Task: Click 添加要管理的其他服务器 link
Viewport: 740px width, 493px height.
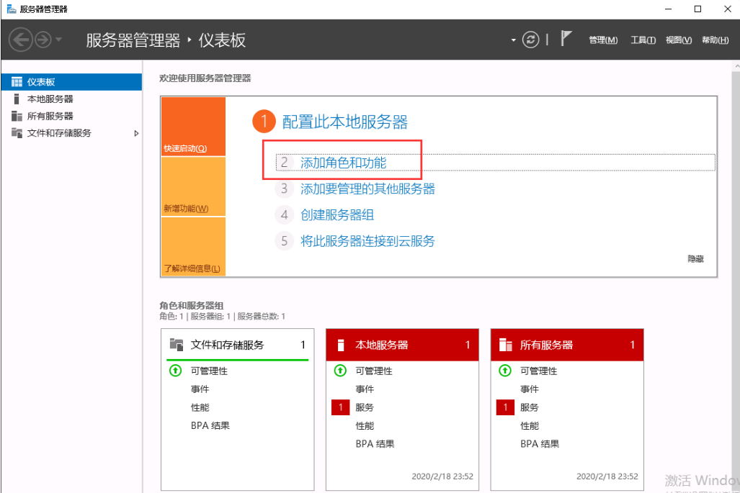Action: (x=367, y=189)
